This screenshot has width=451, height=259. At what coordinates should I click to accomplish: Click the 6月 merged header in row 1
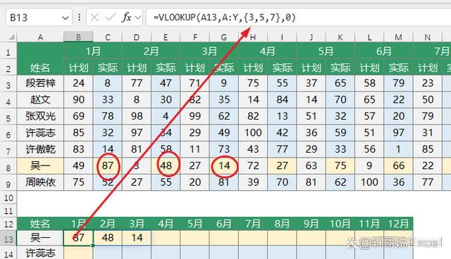point(383,51)
